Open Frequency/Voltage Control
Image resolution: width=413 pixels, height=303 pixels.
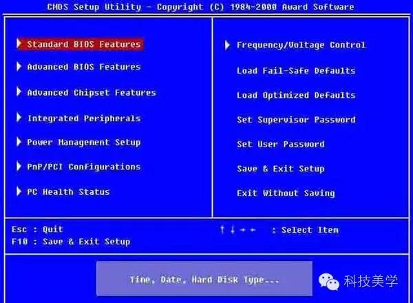tap(301, 45)
